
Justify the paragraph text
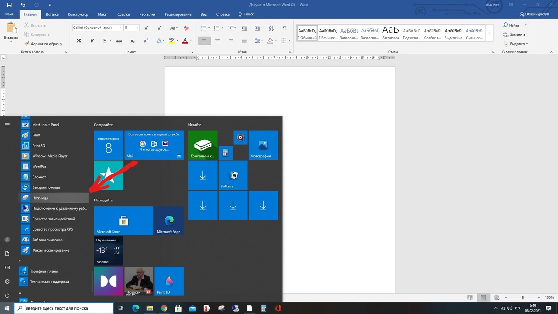tap(244, 41)
